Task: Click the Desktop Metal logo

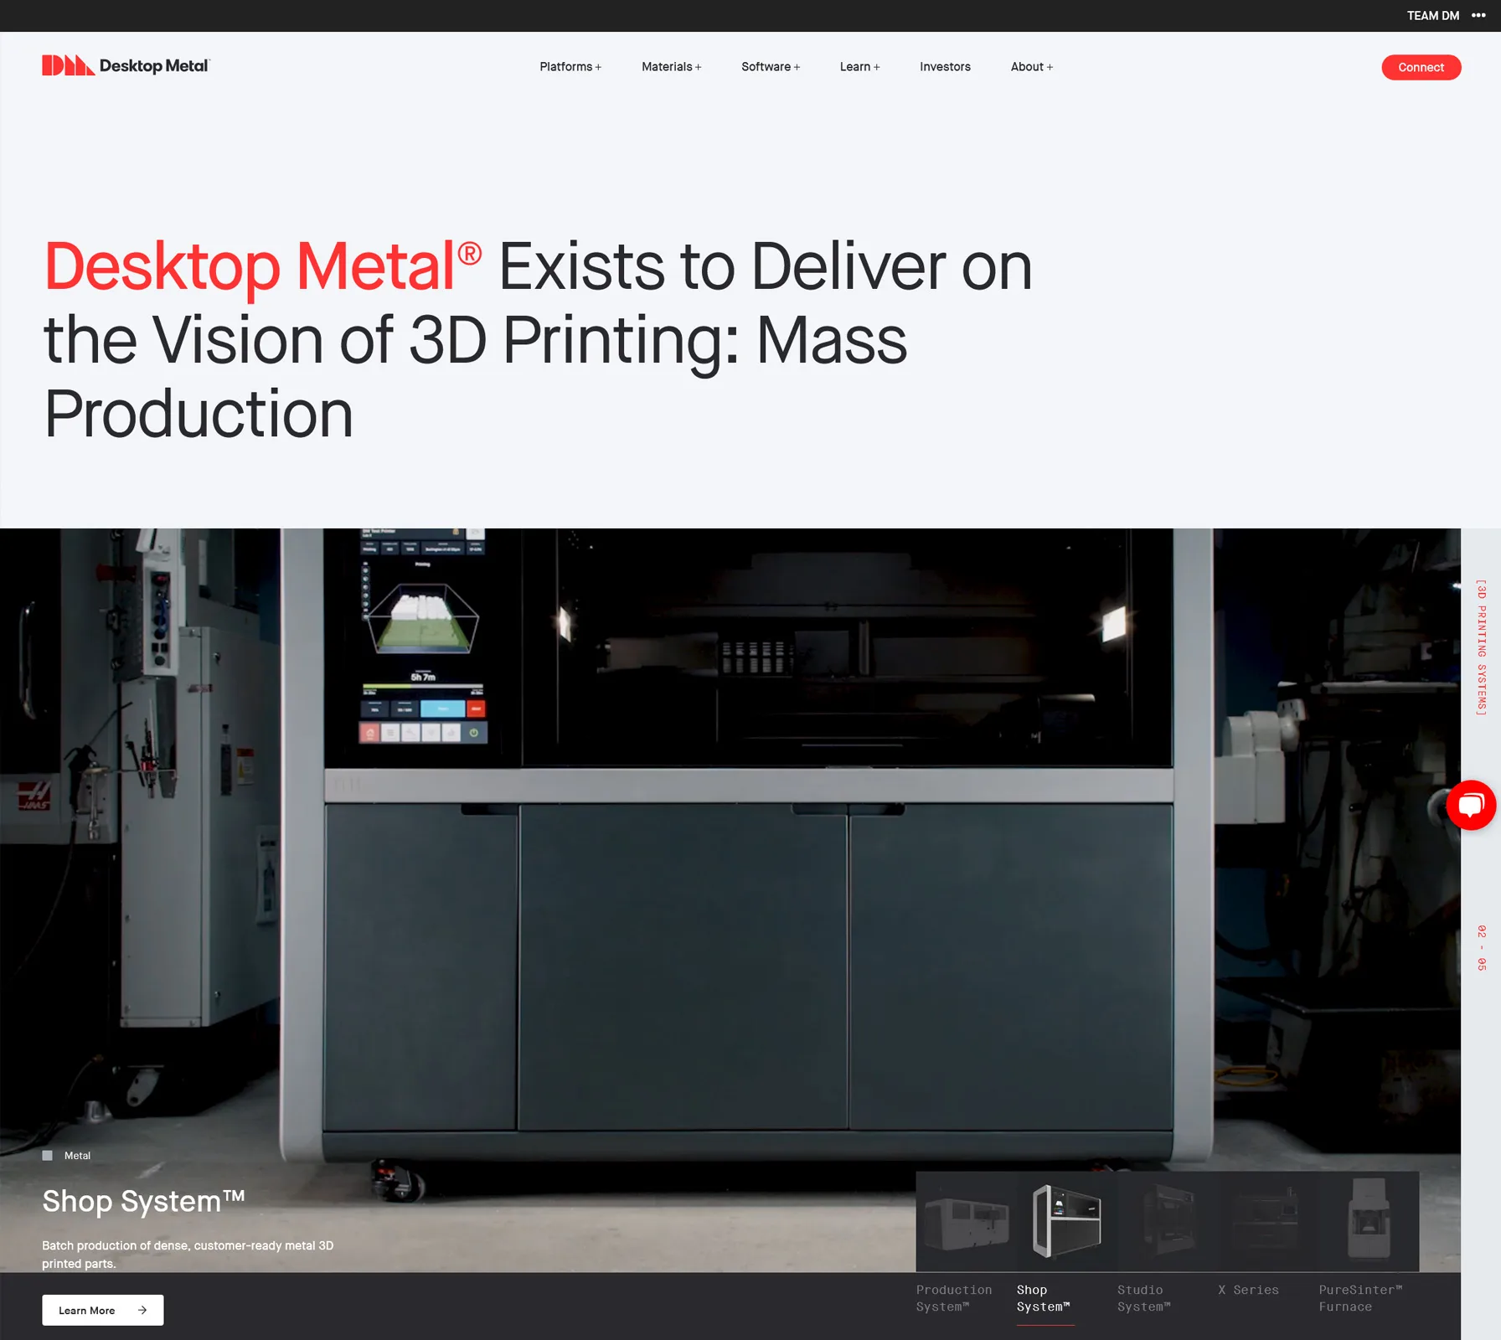Action: pos(126,65)
